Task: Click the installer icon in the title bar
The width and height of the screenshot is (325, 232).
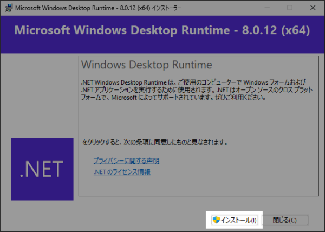Action: (x=7, y=8)
